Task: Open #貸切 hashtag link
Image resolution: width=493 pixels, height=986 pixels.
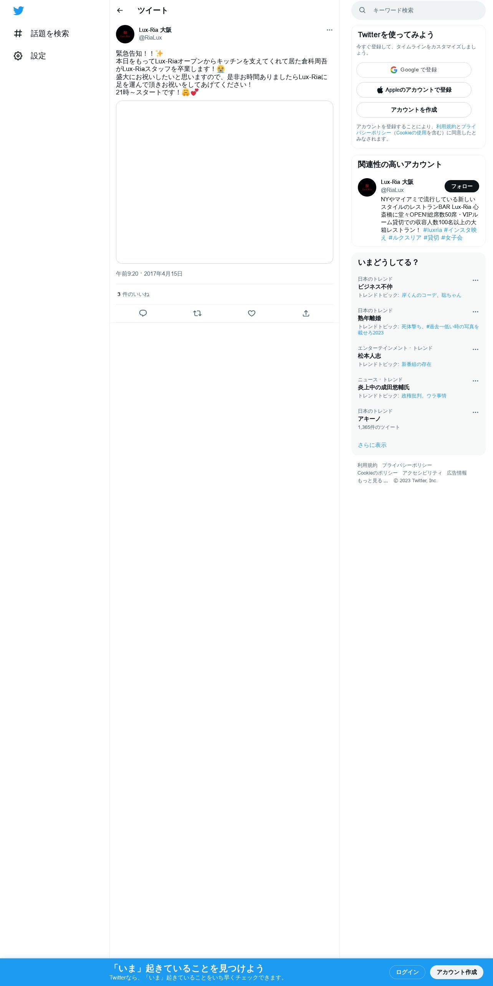Action: [x=431, y=238]
